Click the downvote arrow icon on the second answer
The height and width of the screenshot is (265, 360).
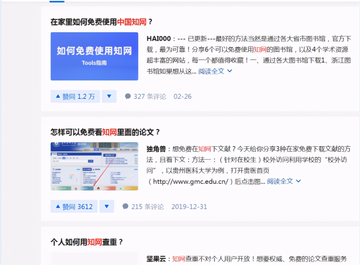[107, 206]
